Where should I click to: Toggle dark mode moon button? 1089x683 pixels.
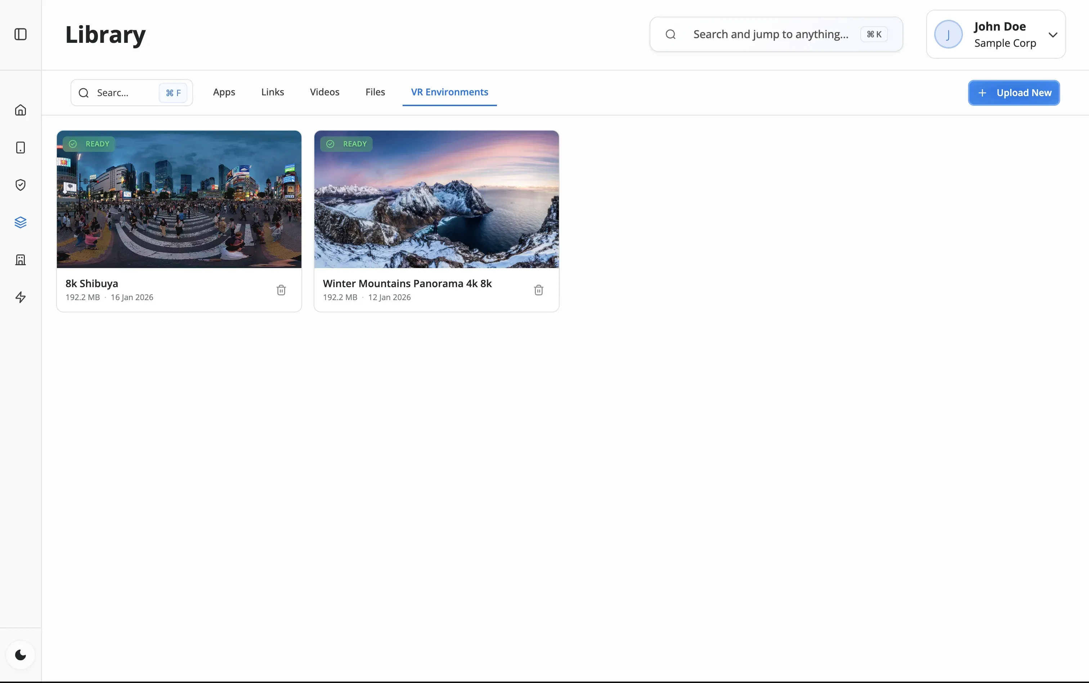[x=20, y=655]
